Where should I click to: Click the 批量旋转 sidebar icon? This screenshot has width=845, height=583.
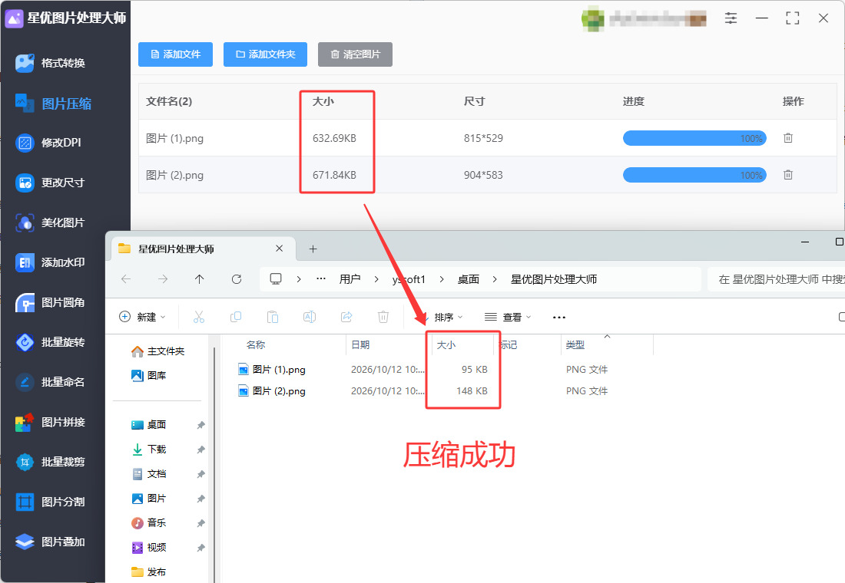(x=25, y=342)
